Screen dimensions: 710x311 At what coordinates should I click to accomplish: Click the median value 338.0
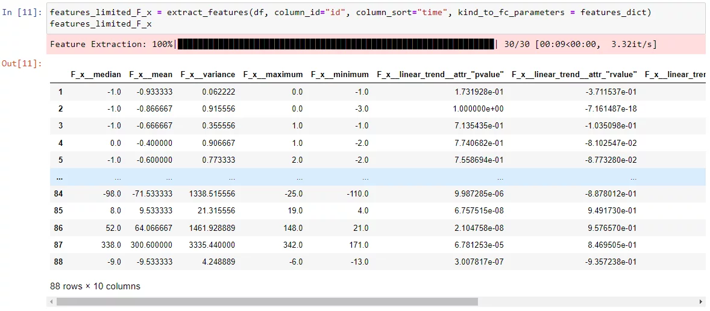point(112,245)
